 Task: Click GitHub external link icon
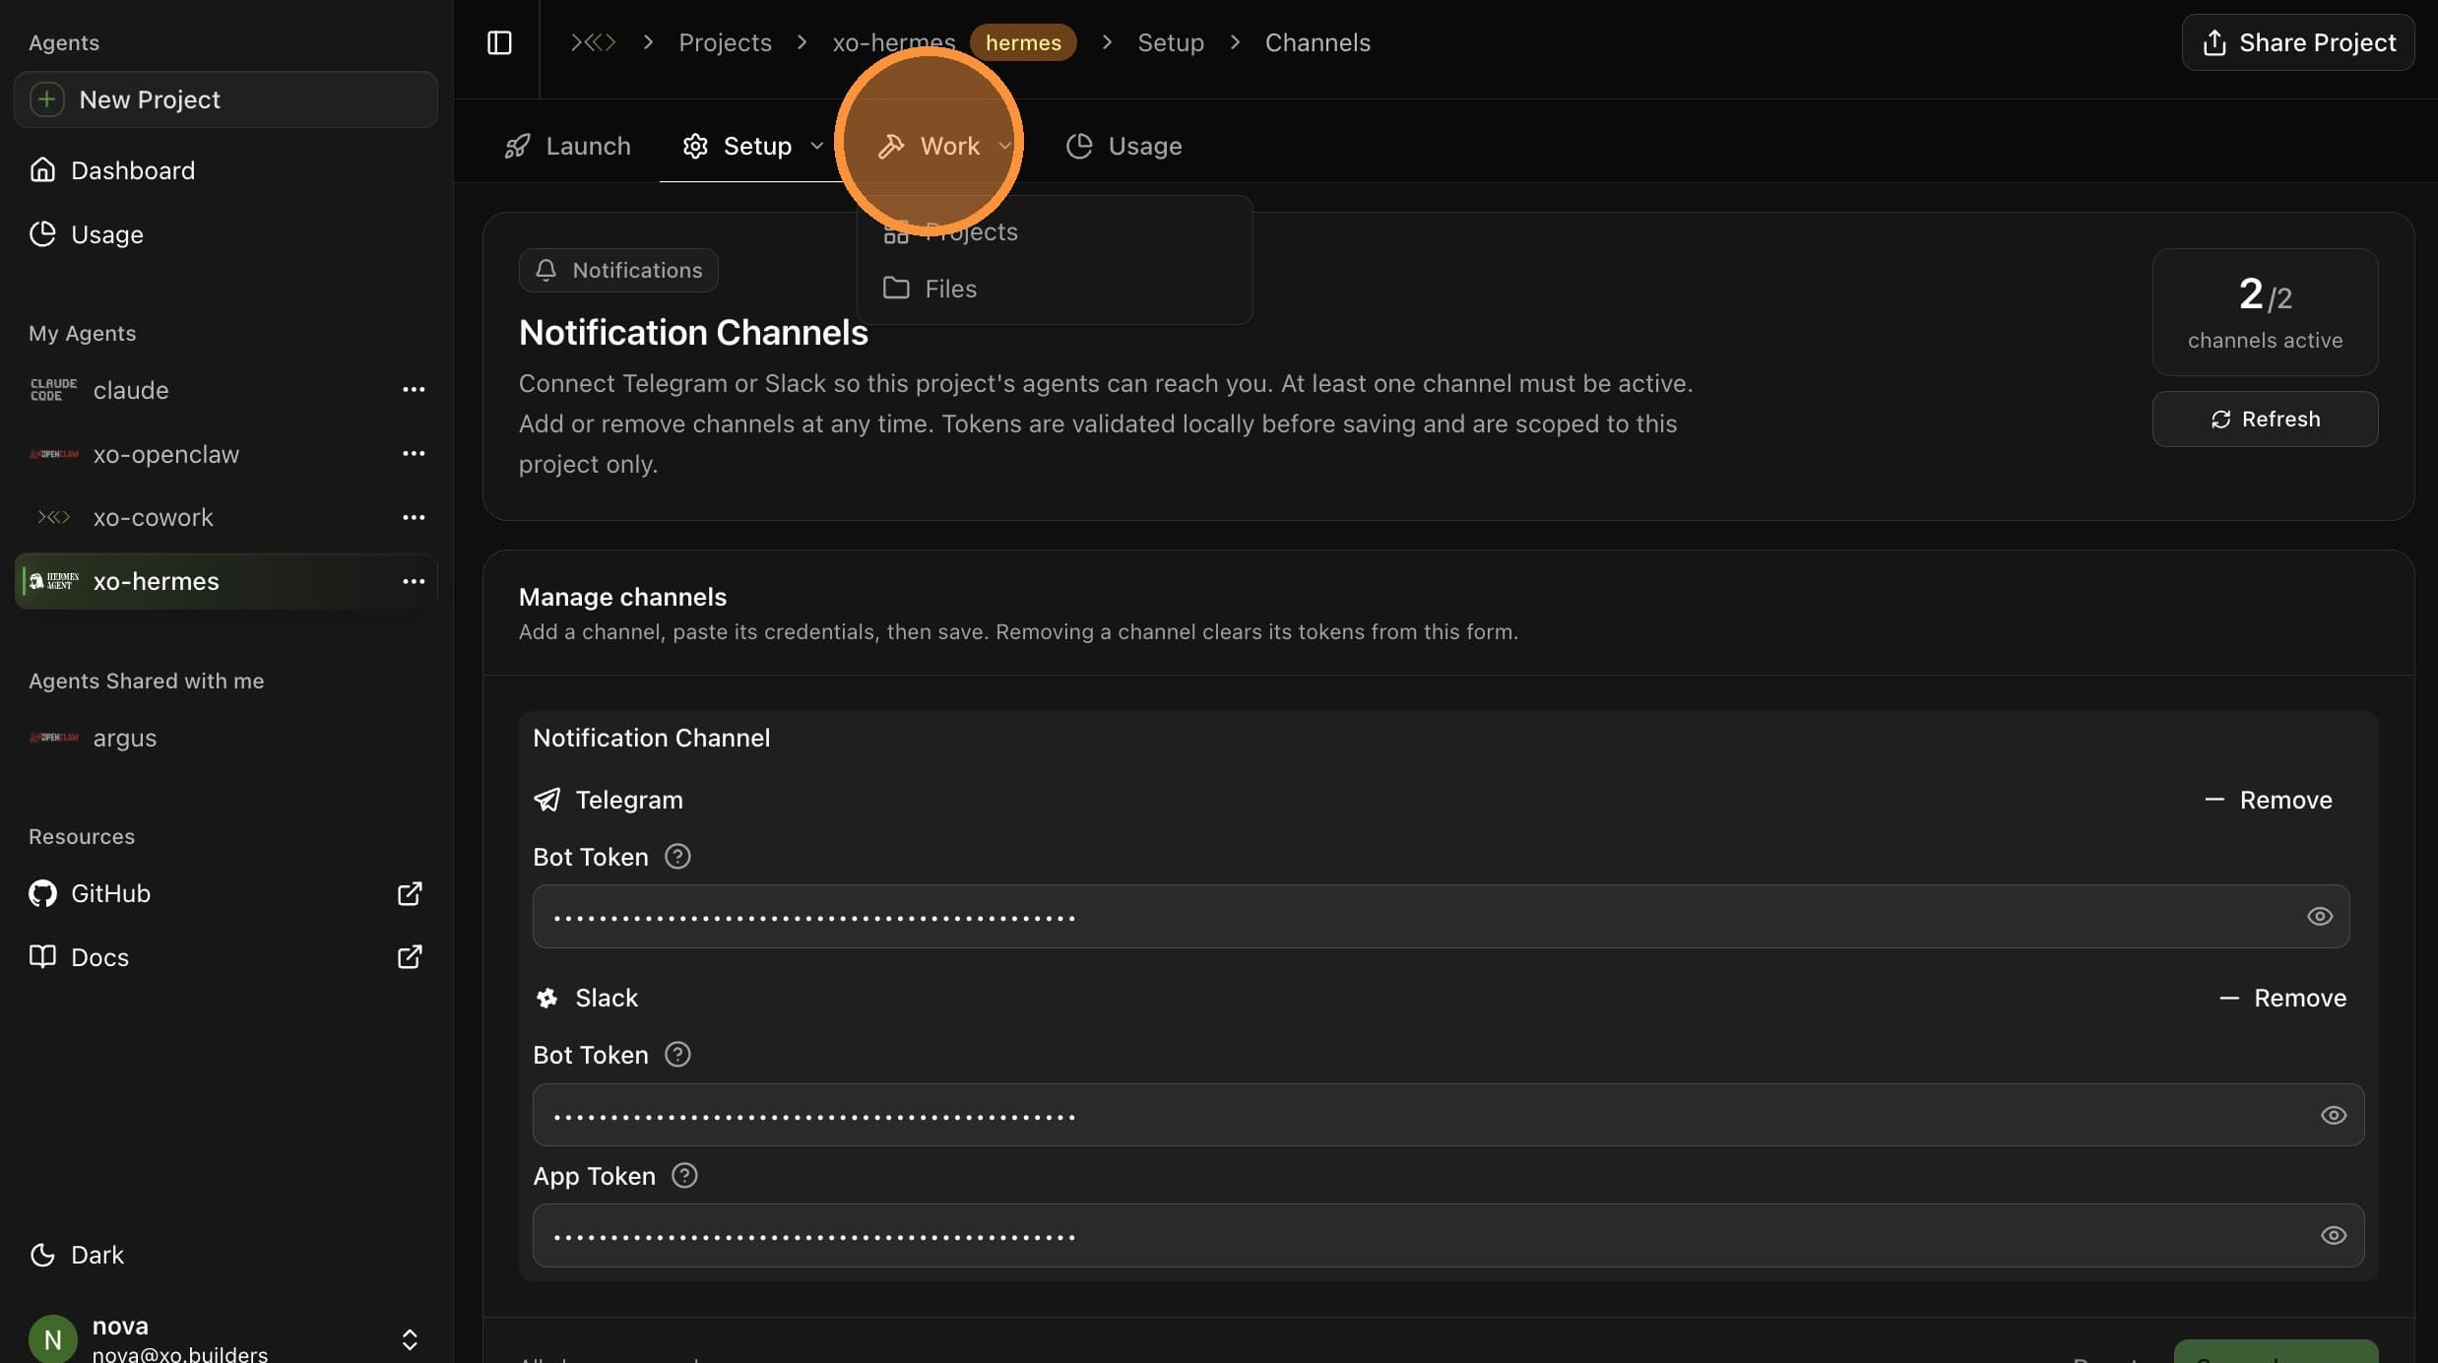pos(410,893)
